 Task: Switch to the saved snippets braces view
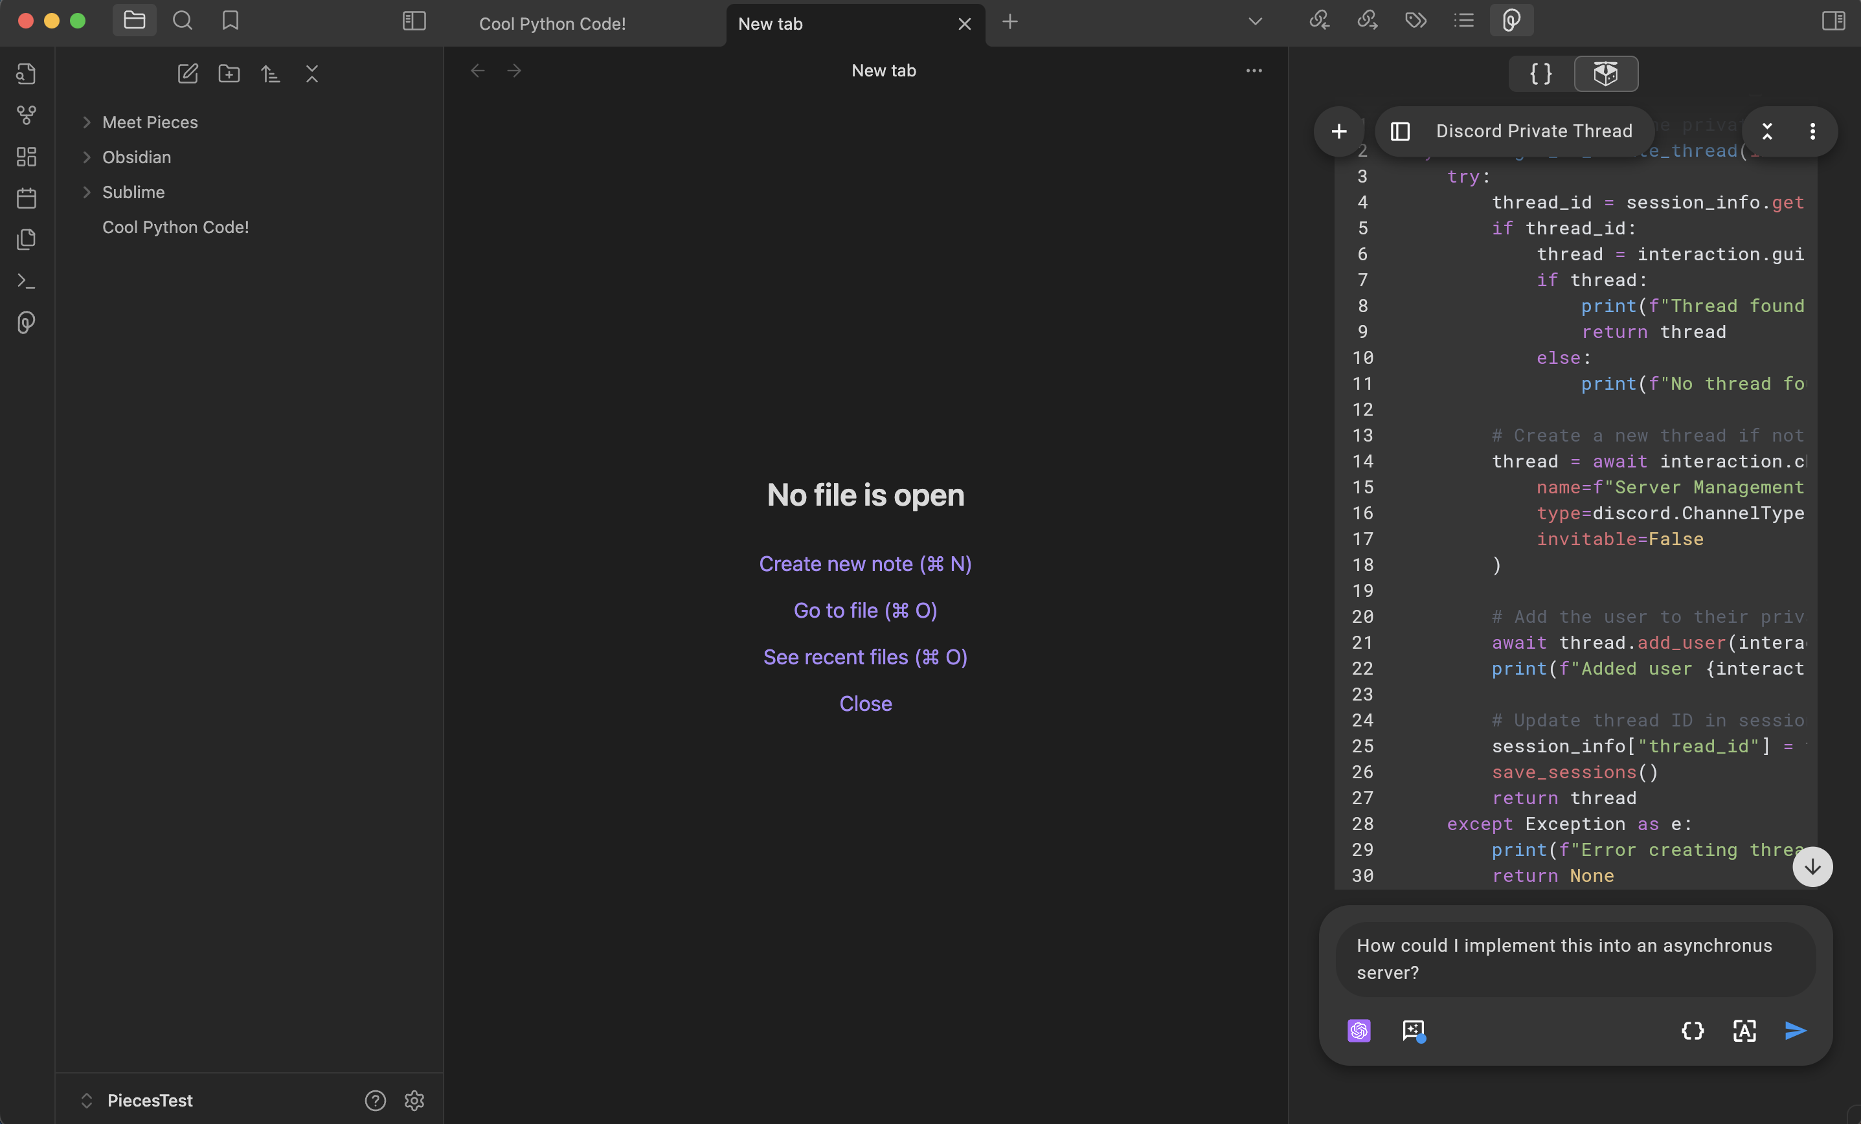[1540, 73]
